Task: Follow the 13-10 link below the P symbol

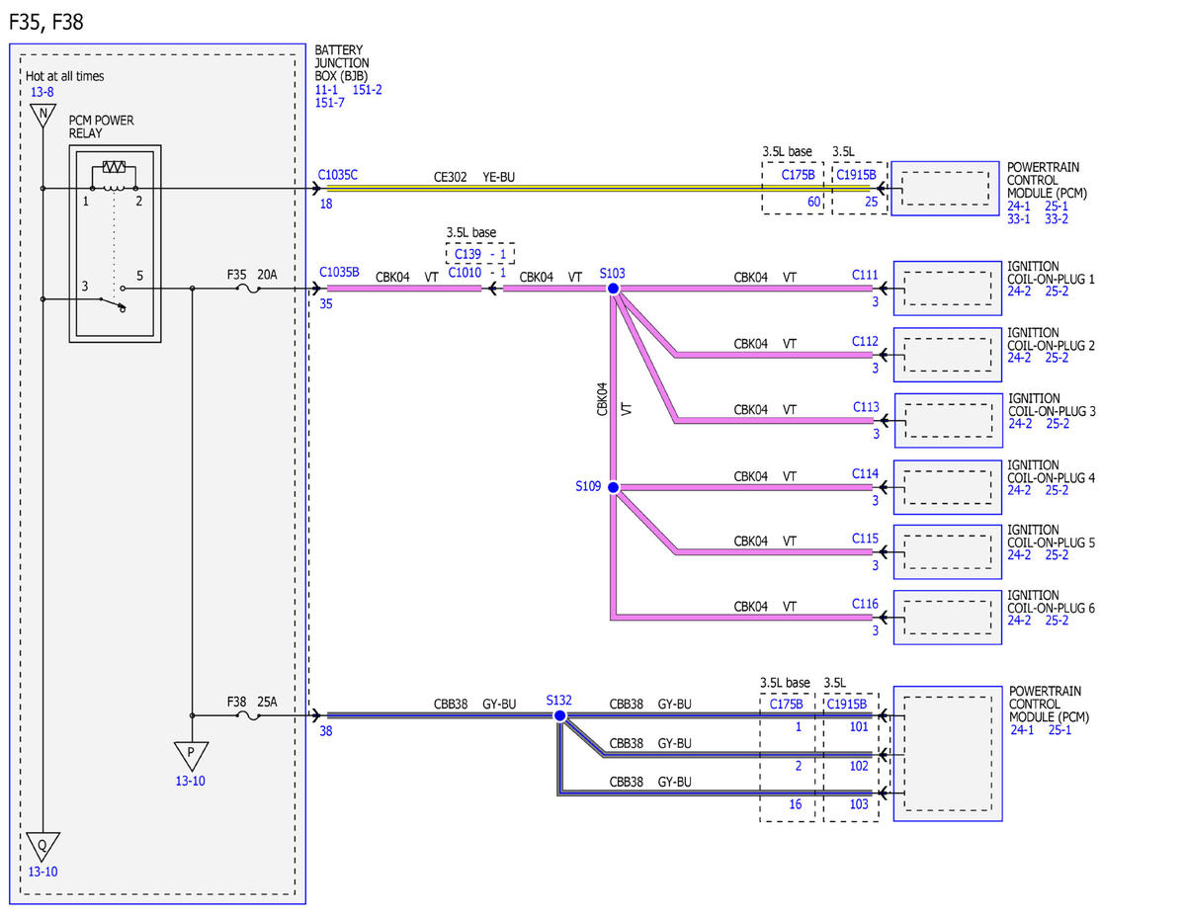Action: click(191, 781)
